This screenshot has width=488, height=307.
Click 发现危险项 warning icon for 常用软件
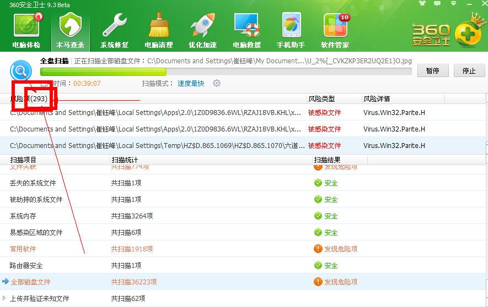click(318, 249)
